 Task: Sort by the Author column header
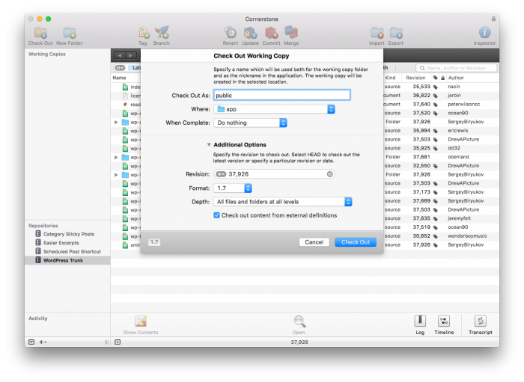tap(456, 78)
